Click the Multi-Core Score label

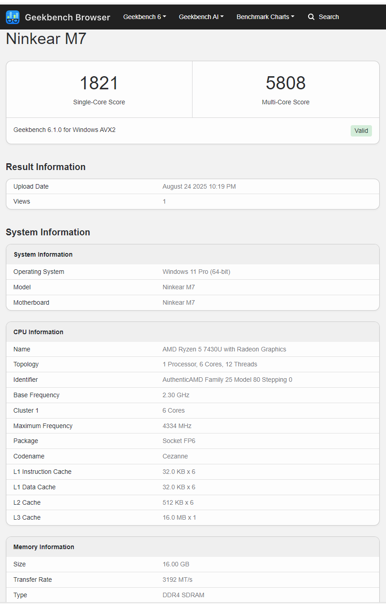point(285,102)
